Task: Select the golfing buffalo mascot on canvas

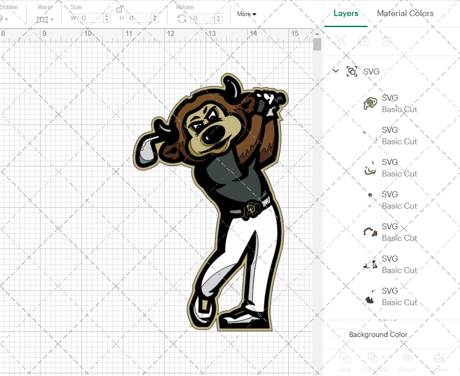Action: [x=211, y=202]
